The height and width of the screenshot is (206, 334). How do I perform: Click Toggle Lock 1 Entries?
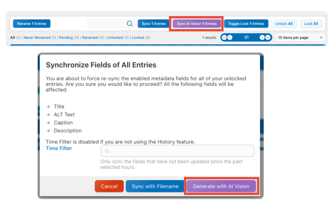(246, 24)
